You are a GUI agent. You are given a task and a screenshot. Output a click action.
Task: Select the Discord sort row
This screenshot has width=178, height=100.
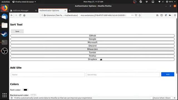(92, 46)
